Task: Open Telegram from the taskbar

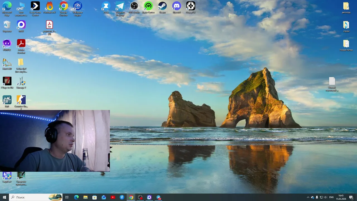Action: (158, 197)
